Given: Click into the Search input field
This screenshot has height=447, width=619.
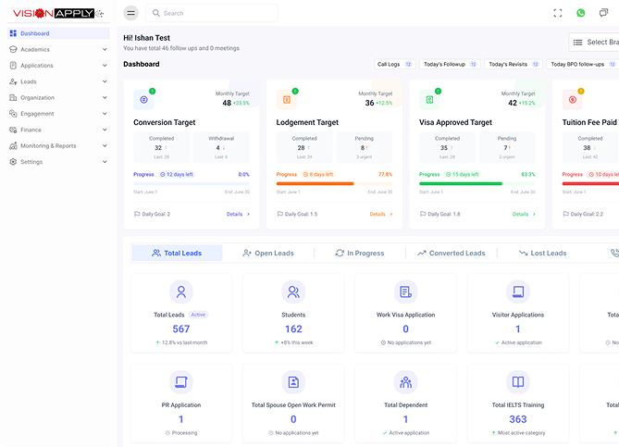Looking at the screenshot, I should pyautogui.click(x=212, y=13).
